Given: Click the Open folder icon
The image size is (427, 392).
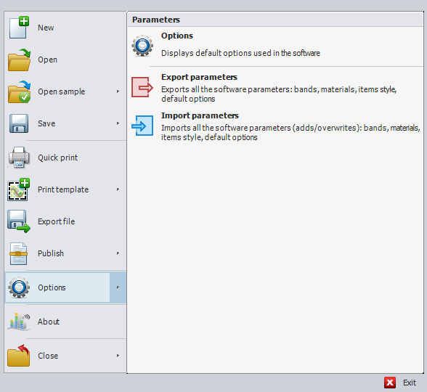Looking at the screenshot, I should 19,60.
